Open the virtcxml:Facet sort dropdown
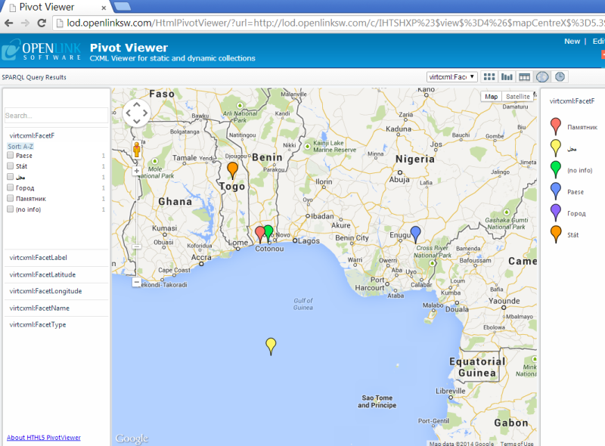 tap(451, 77)
